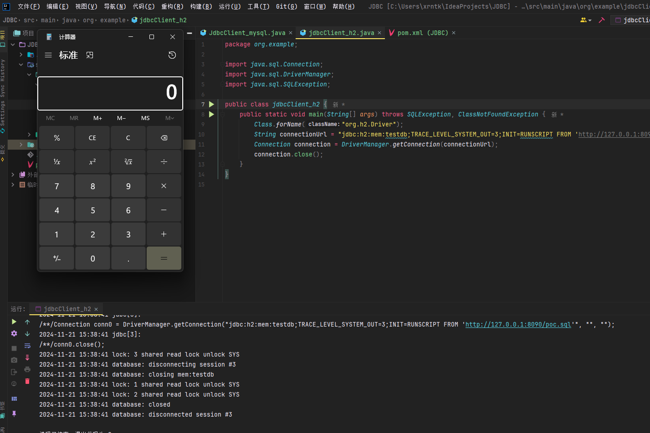This screenshot has height=433, width=650.
Task: Click calculator backspace button
Action: click(164, 138)
